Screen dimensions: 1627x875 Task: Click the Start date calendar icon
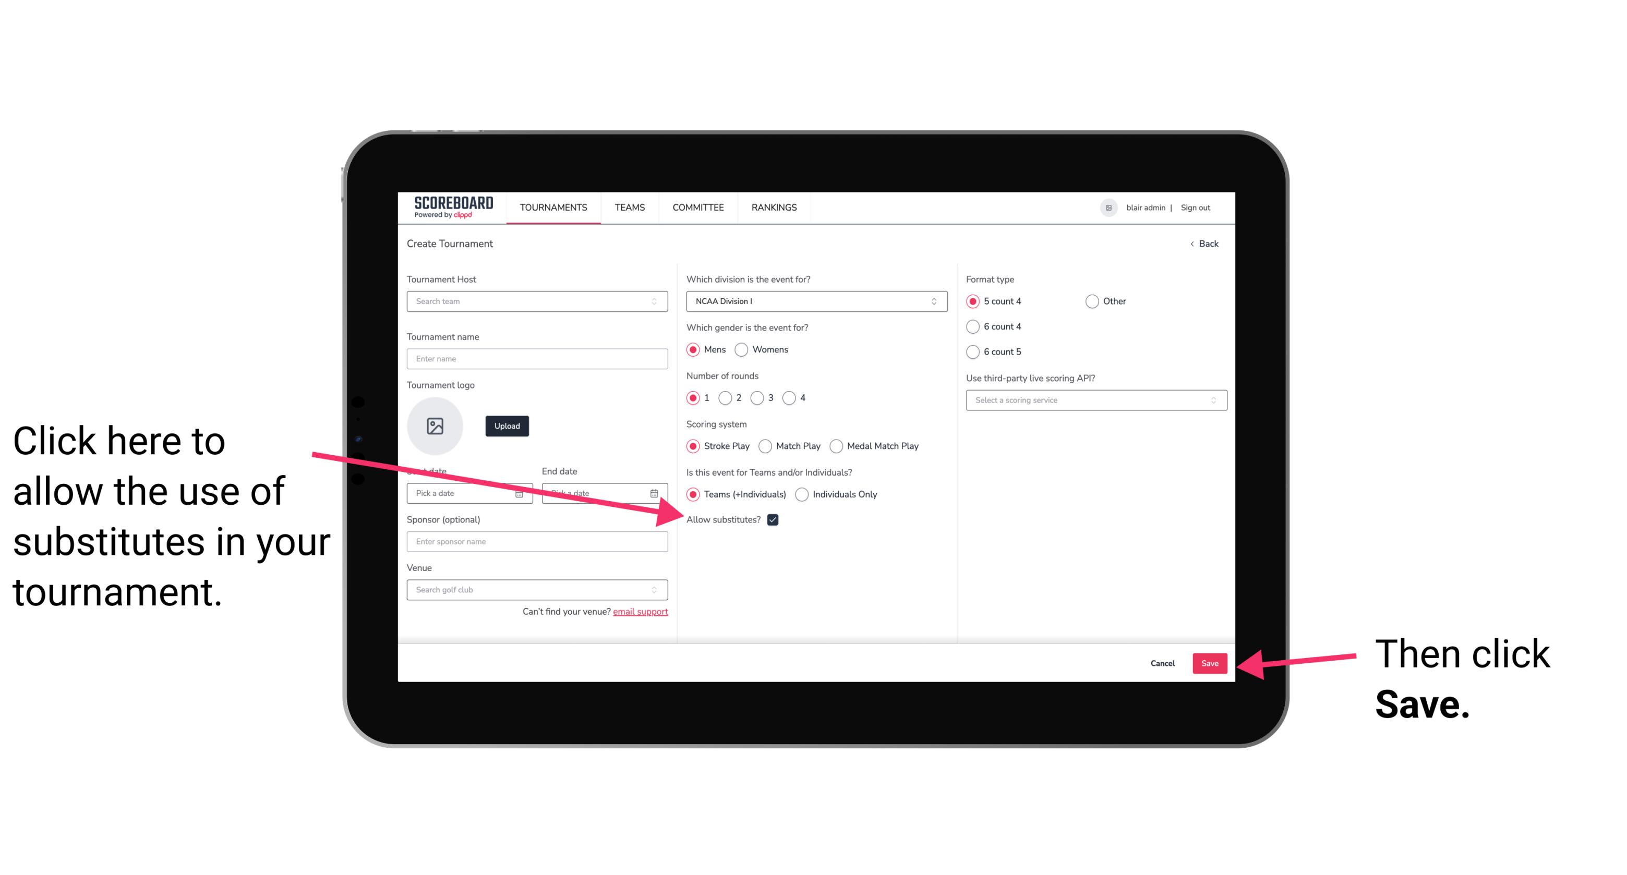[x=522, y=492]
